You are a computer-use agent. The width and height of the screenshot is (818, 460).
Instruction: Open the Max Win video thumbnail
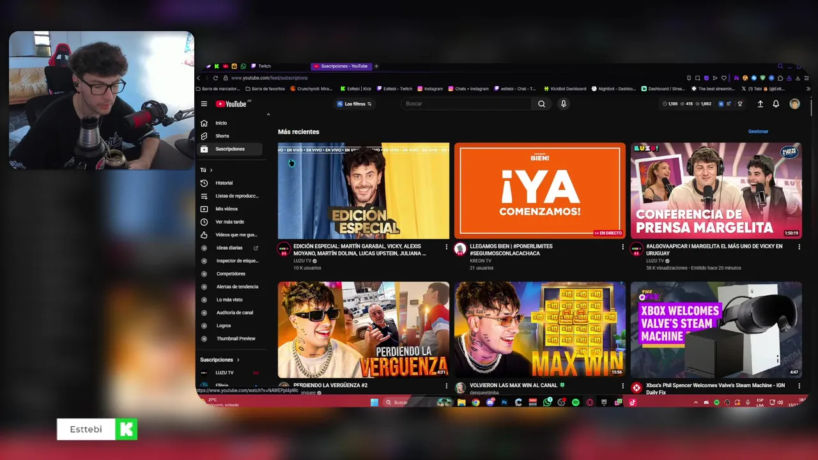(540, 330)
